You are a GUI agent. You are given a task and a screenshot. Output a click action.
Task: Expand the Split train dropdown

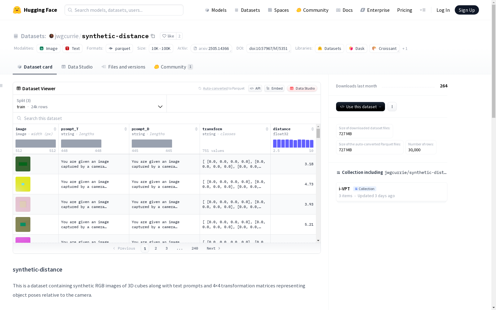pos(90,104)
